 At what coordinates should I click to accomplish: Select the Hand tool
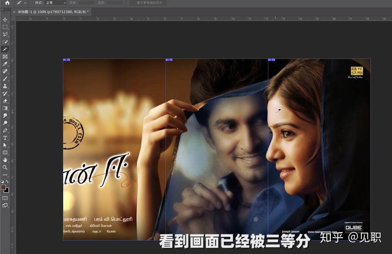click(5, 160)
